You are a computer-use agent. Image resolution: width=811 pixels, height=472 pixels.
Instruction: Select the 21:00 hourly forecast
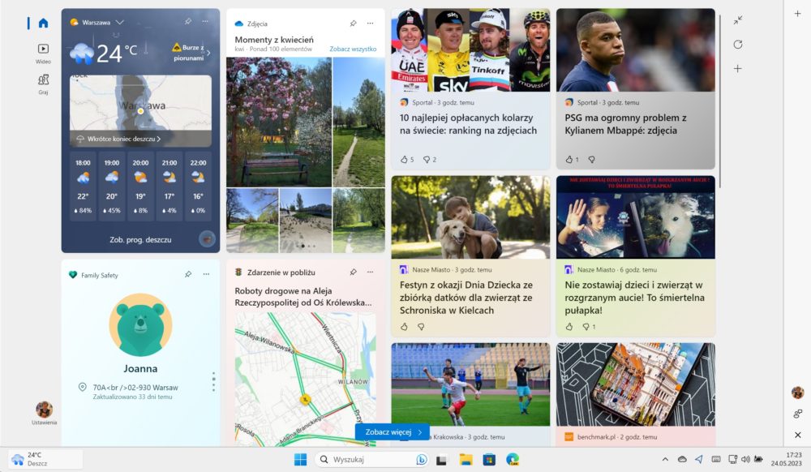169,187
